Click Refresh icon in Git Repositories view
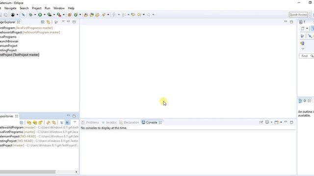This screenshot has width=314, height=176. tap(48, 123)
